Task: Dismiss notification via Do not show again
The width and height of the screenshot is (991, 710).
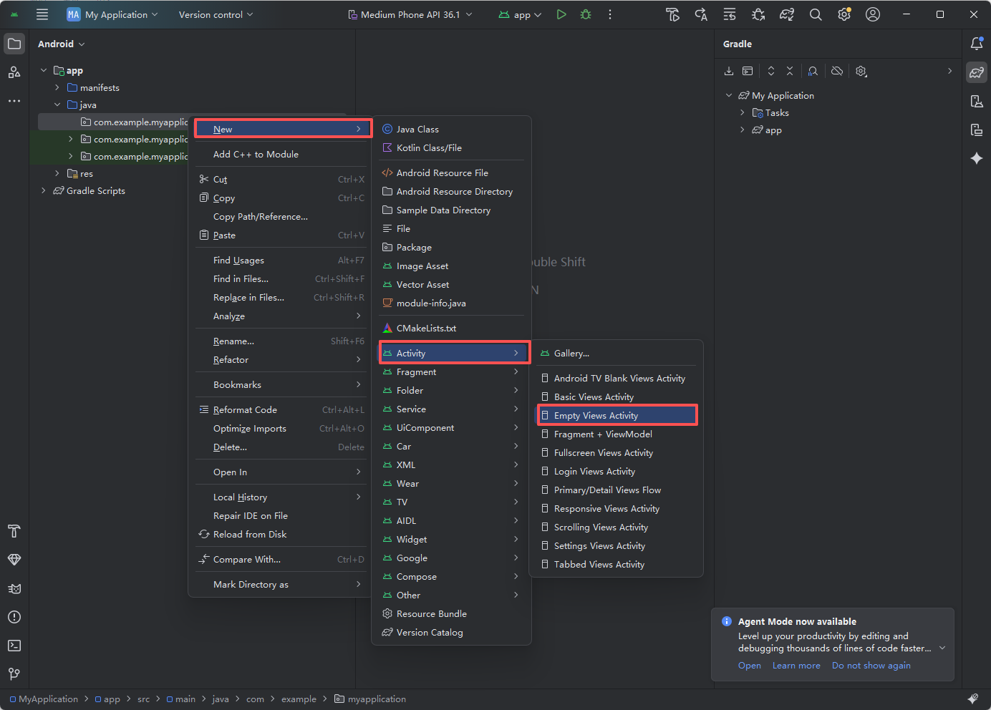Action: (871, 665)
